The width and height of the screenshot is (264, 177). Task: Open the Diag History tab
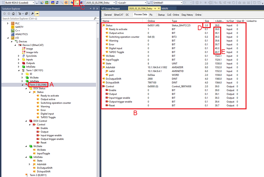coord(187,15)
